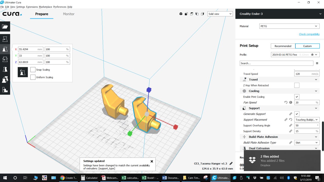324x182 pixels.
Task: Open Build Plate Adhesion Type Skirt dropdown
Action: (307, 143)
